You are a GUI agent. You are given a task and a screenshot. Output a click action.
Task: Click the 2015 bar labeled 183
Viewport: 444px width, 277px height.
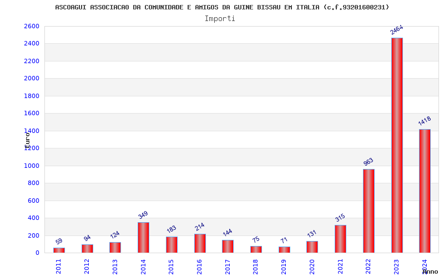tap(171, 245)
